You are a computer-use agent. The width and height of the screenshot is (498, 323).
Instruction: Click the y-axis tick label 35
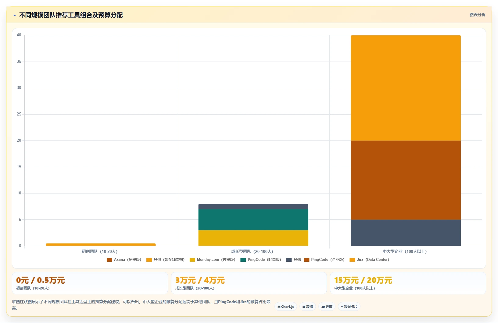(19, 62)
